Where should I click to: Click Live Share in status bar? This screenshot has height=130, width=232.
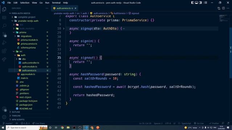(x=38, y=123)
